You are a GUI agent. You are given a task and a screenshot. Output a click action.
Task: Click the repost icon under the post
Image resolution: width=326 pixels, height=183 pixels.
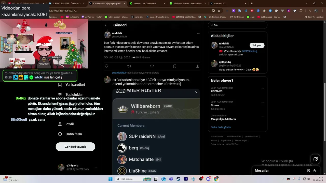coord(129,66)
